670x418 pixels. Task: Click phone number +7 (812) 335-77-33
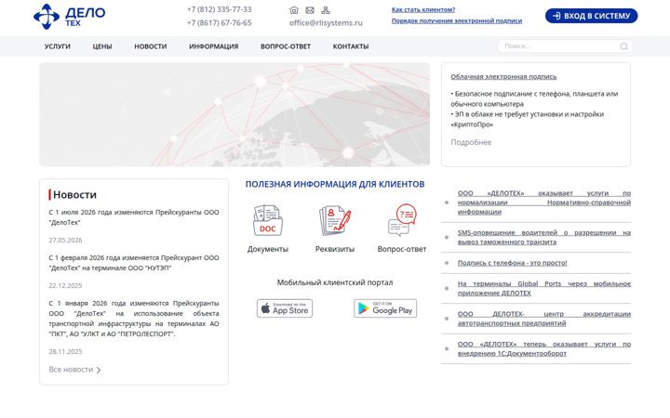point(220,9)
